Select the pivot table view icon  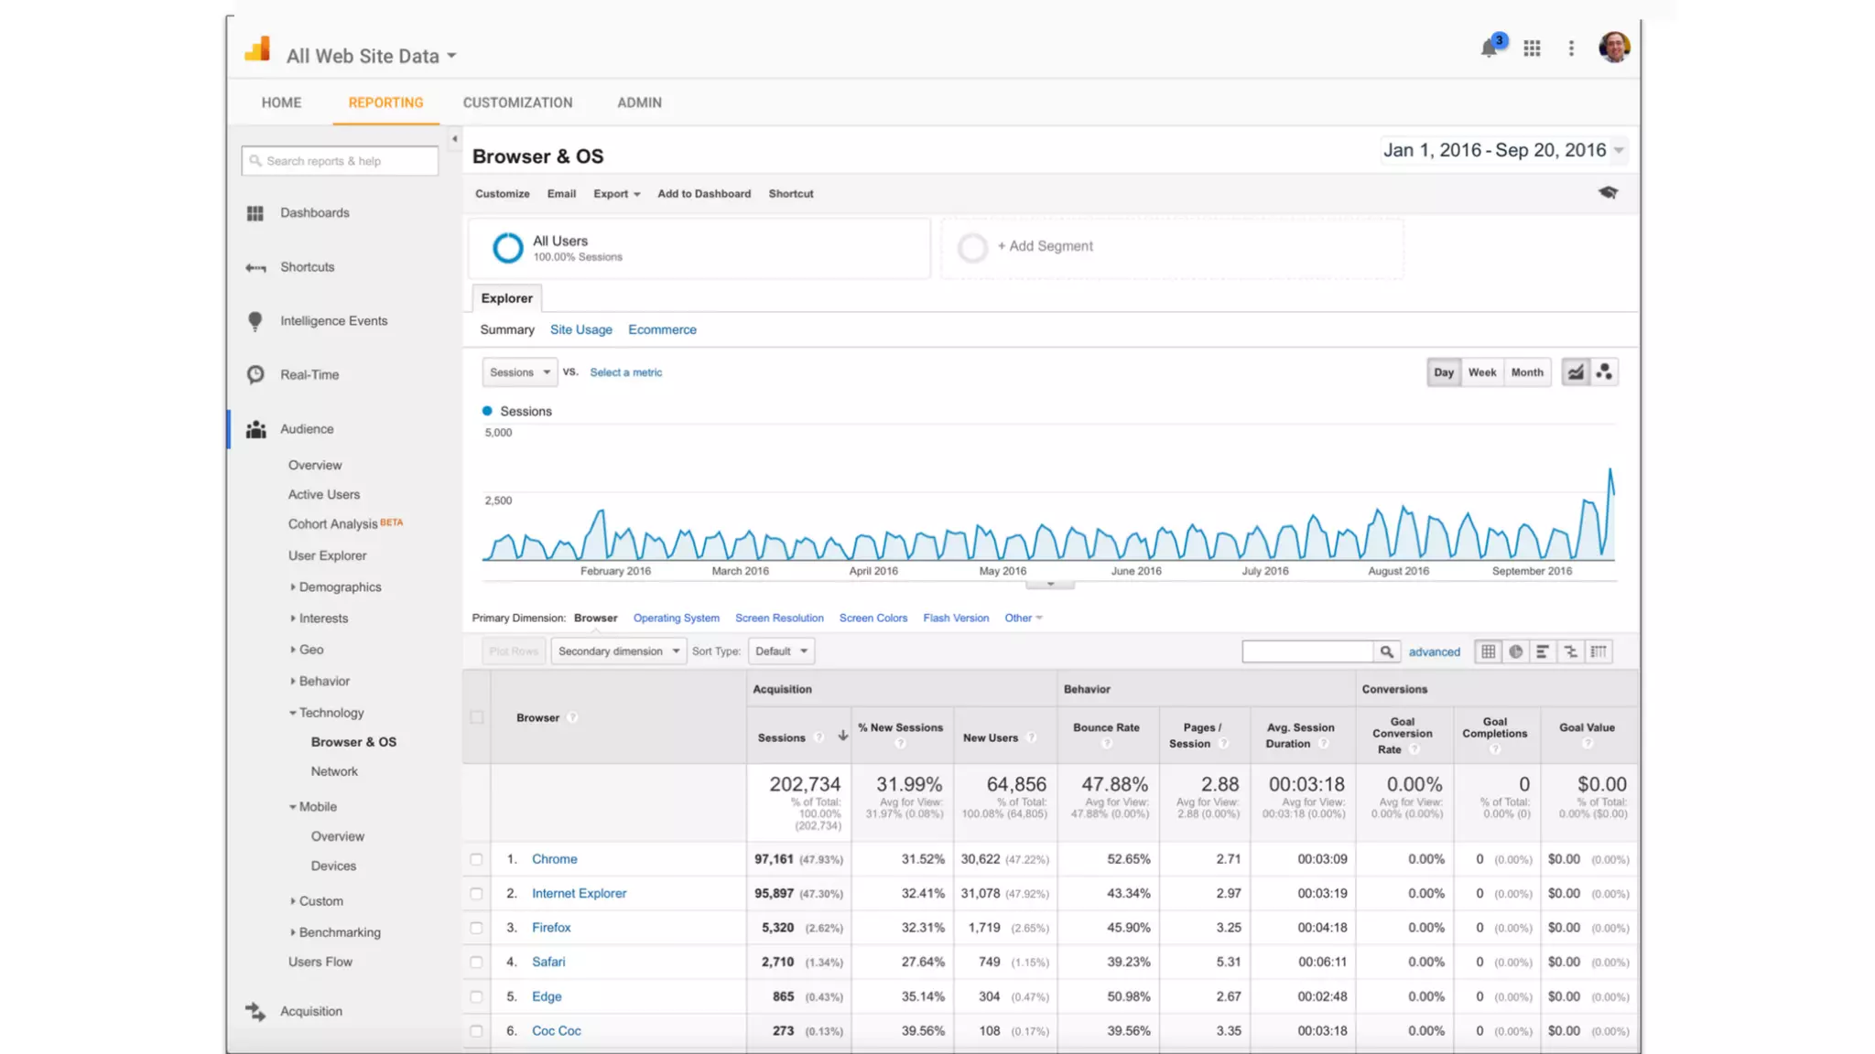coord(1599,651)
